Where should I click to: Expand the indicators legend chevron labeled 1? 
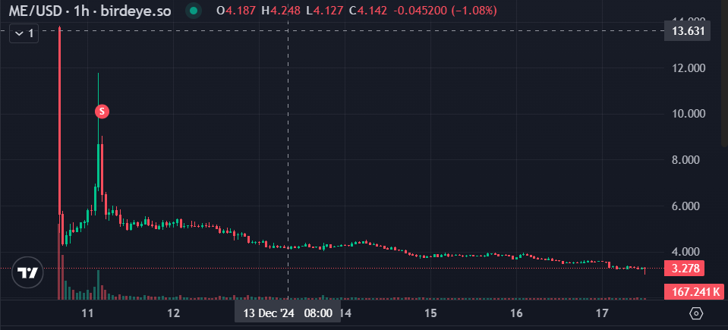click(x=24, y=33)
